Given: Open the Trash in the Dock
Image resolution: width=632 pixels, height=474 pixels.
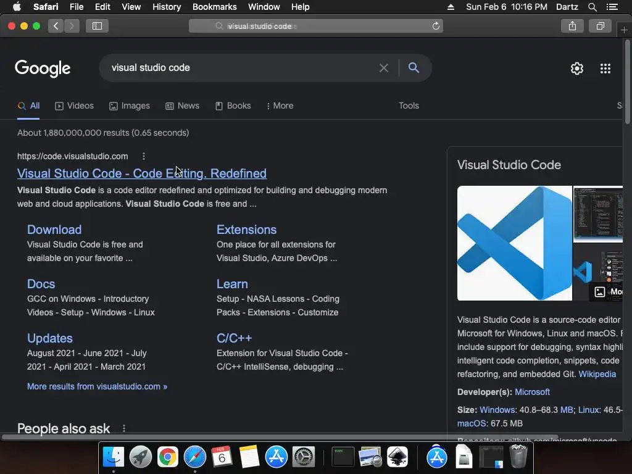Looking at the screenshot, I should pyautogui.click(x=518, y=456).
